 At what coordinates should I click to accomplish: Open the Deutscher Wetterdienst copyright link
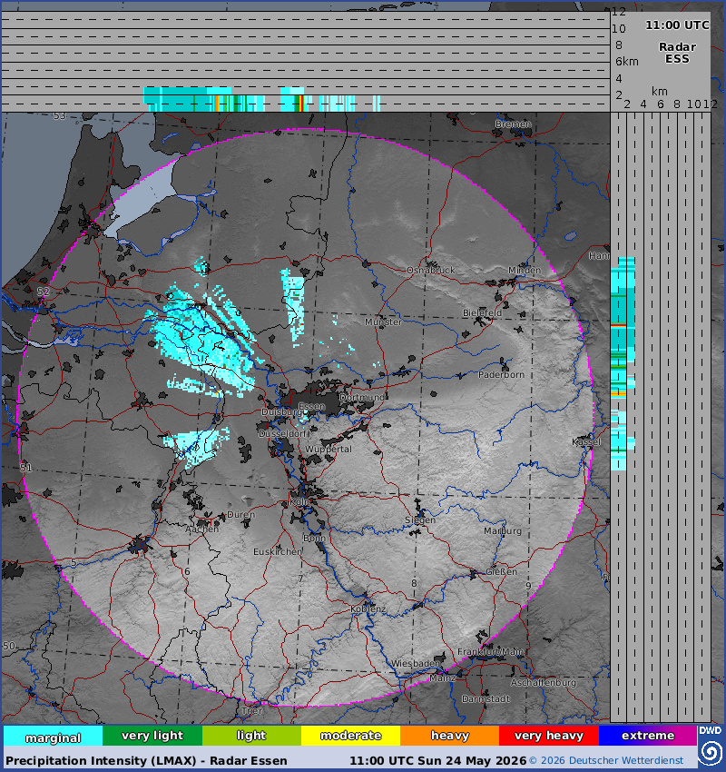(606, 761)
